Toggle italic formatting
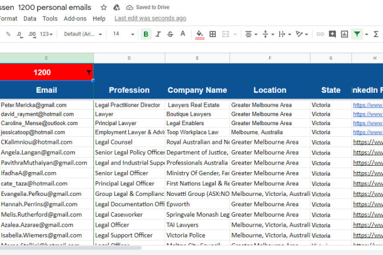Screen dimensions: 383x255 [x=158, y=34]
